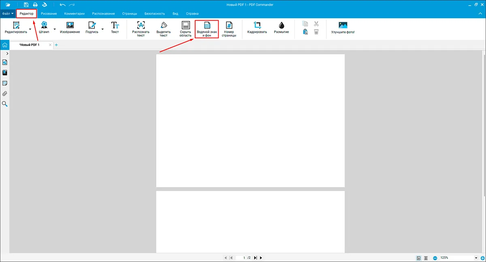486x262 pixels.
Task: Enable two-page view mode
Action: pos(426,258)
